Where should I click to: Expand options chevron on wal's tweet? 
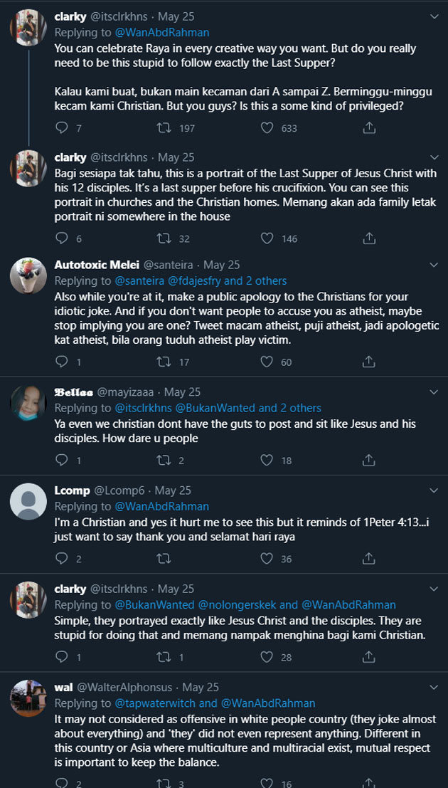(434, 686)
